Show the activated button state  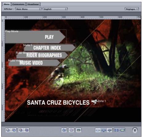coord(109,130)
